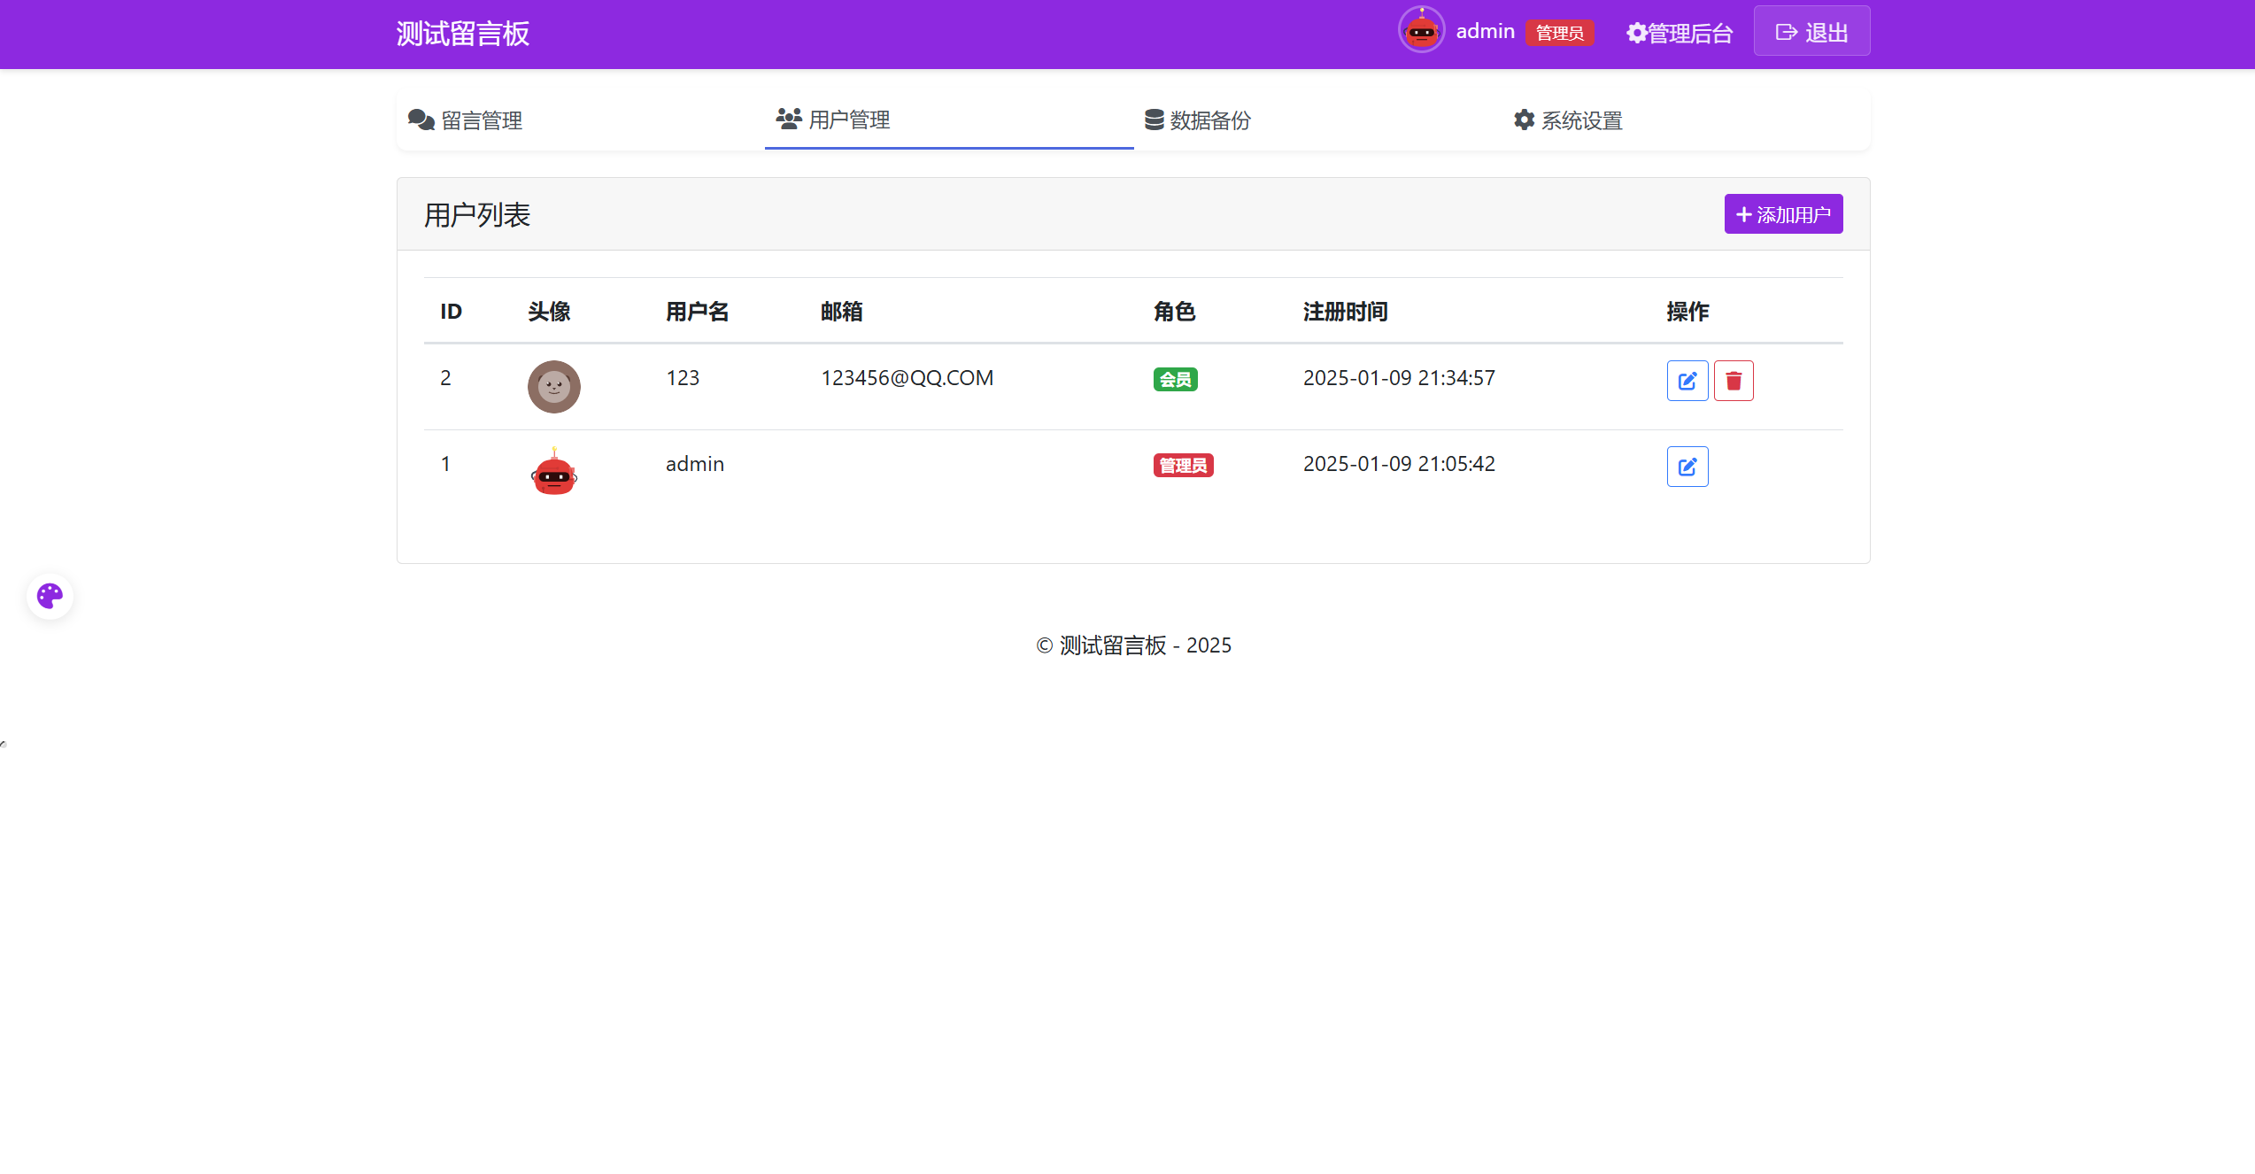Open the edit icon for admin user

coord(1687,467)
